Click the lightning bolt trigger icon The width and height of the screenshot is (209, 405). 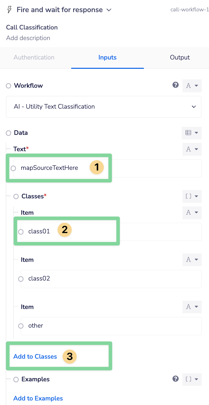click(9, 10)
